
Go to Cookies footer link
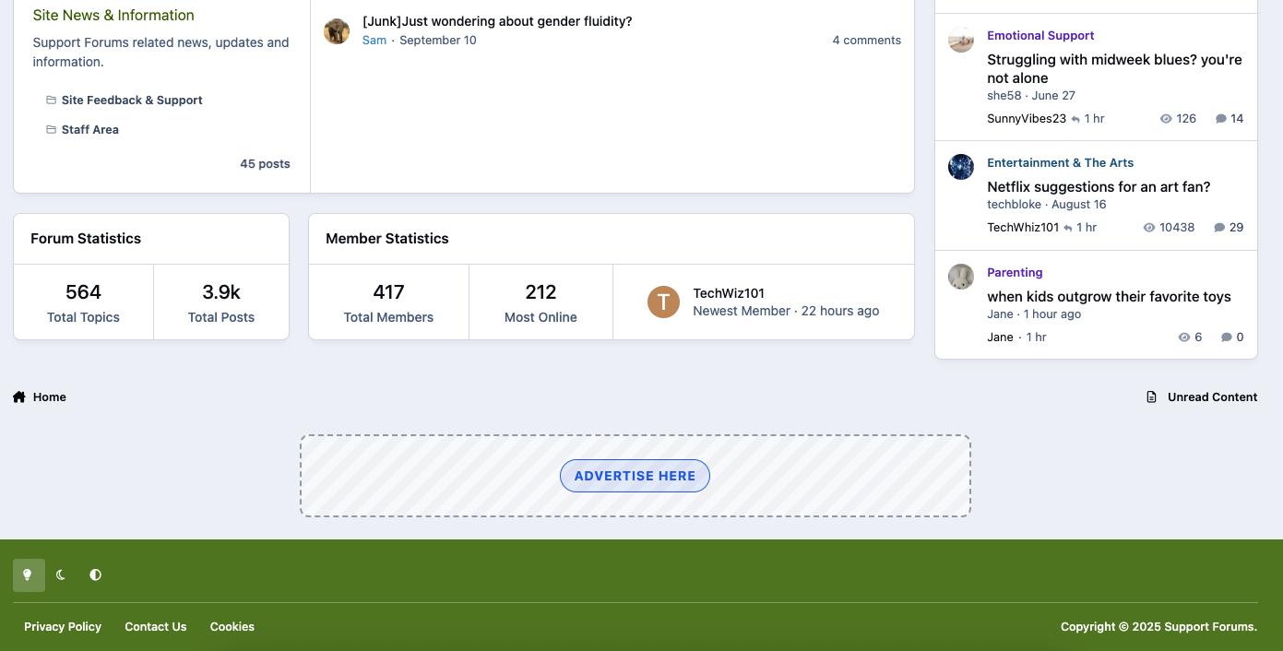tap(232, 627)
